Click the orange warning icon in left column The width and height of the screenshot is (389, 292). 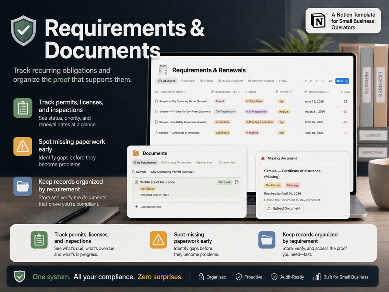point(23,146)
